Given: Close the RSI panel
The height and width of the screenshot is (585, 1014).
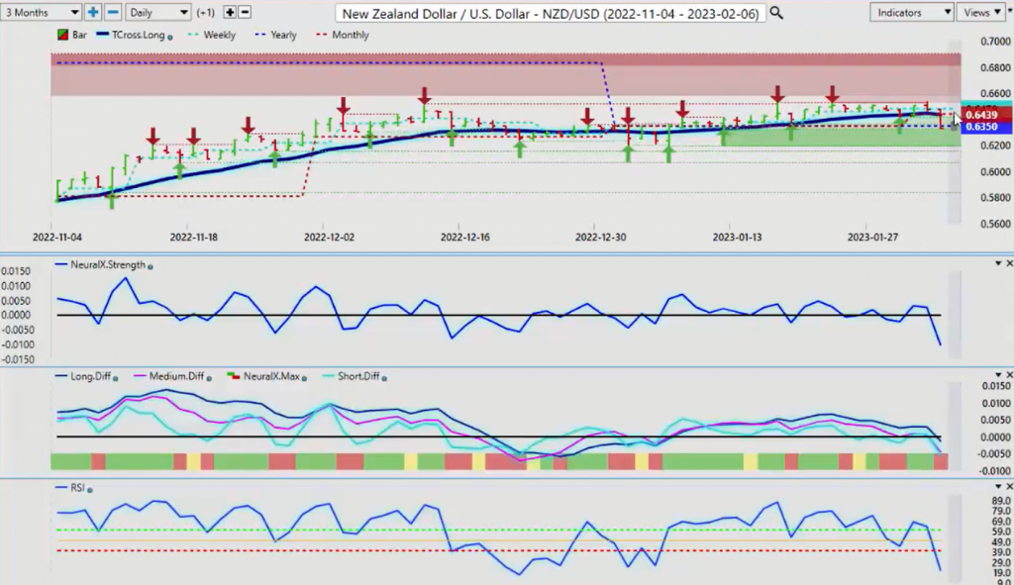Looking at the screenshot, I should tap(1009, 486).
